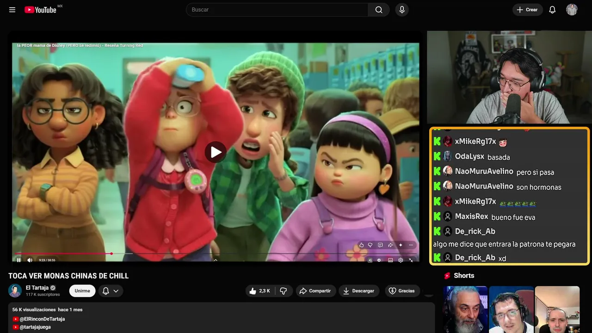
Task: Focus the Buscar search field
Action: click(x=277, y=10)
